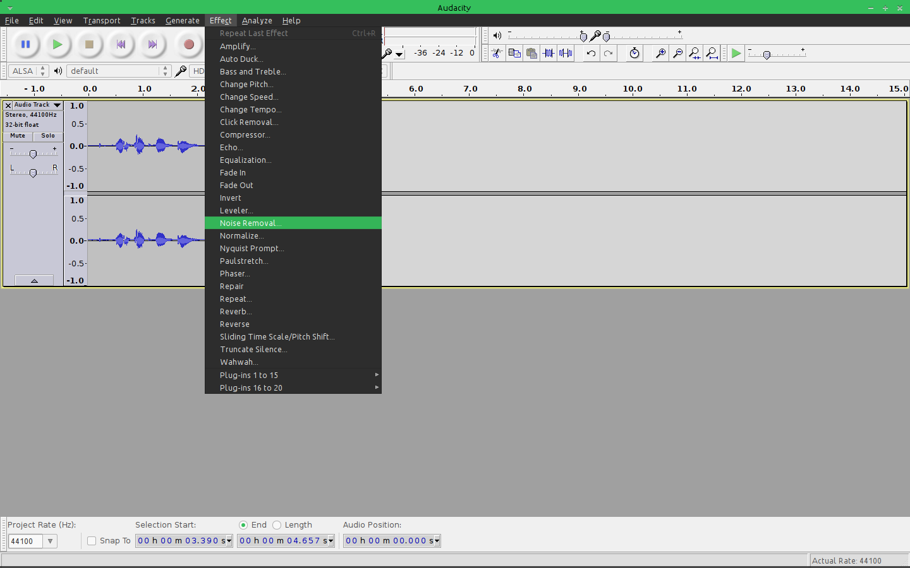This screenshot has height=568, width=910.
Task: Open the Audio Position format dropdown
Action: click(437, 541)
